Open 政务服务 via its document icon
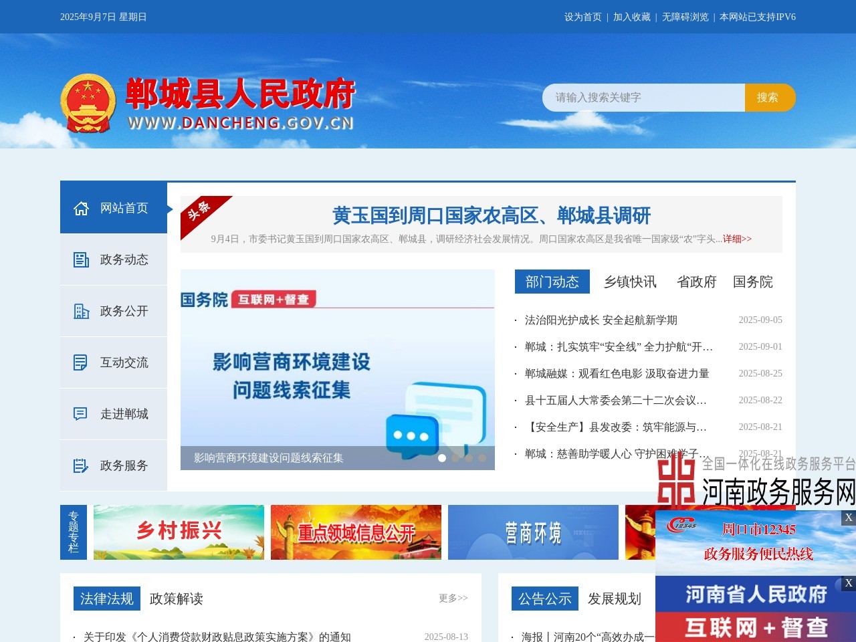The width and height of the screenshot is (856, 642). tap(81, 465)
